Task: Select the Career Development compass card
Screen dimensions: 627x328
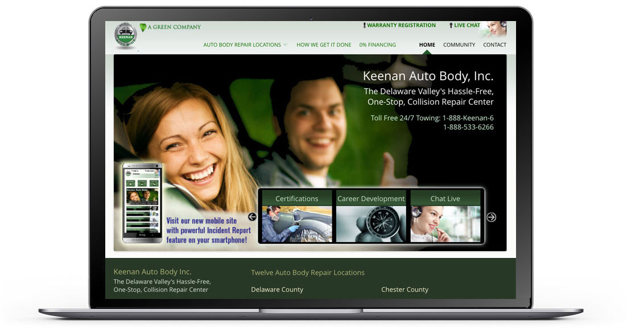Action: pyautogui.click(x=371, y=216)
